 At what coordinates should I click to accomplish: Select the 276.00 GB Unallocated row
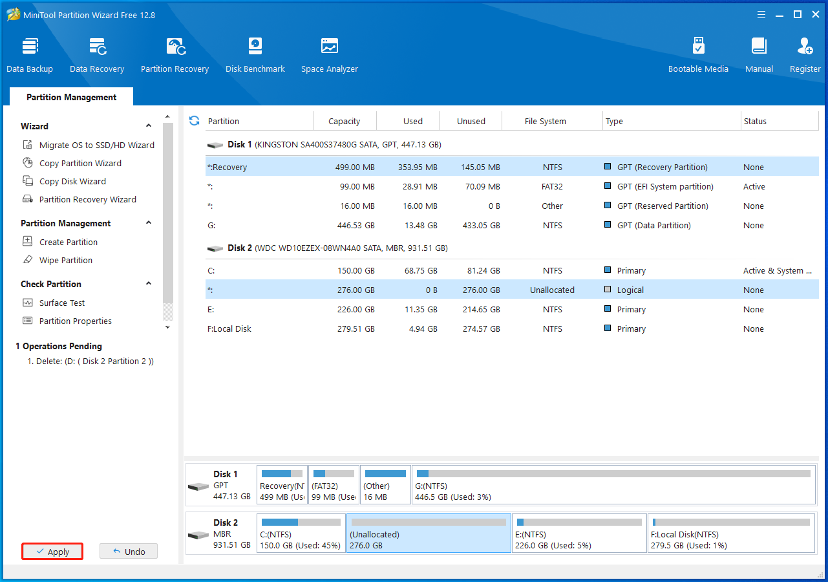pos(512,290)
